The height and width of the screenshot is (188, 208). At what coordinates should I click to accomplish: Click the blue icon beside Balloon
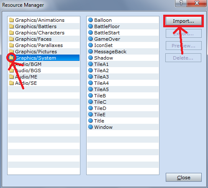[90, 20]
